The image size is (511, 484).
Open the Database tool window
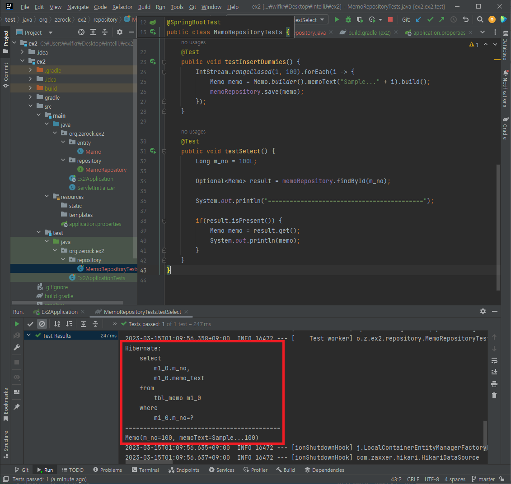505,46
